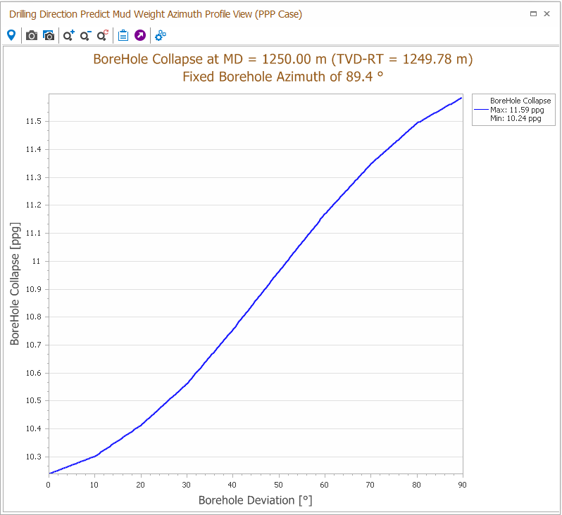The width and height of the screenshot is (562, 515).
Task: Click the chart title showing MD = 1250.00 m
Action: (283, 59)
